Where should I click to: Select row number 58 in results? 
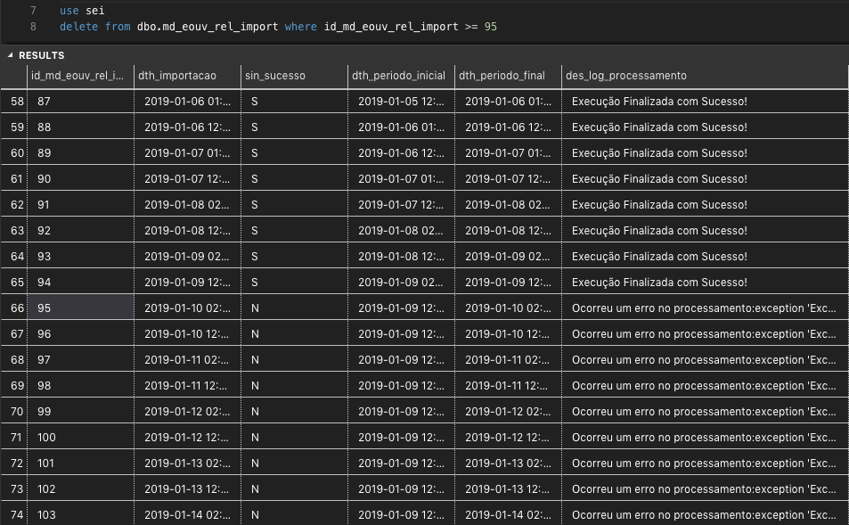(x=14, y=102)
